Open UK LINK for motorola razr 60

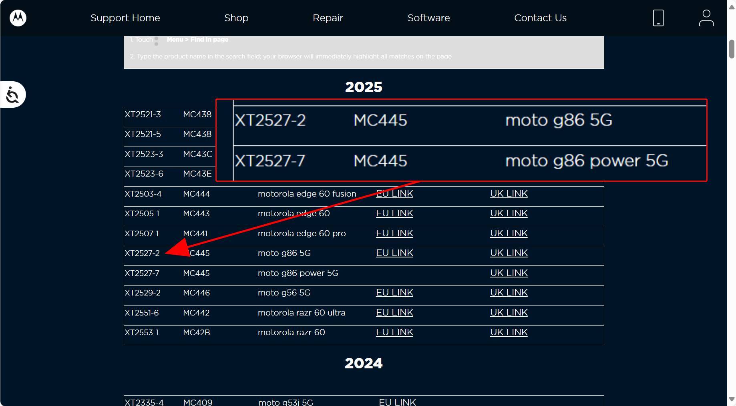click(509, 332)
